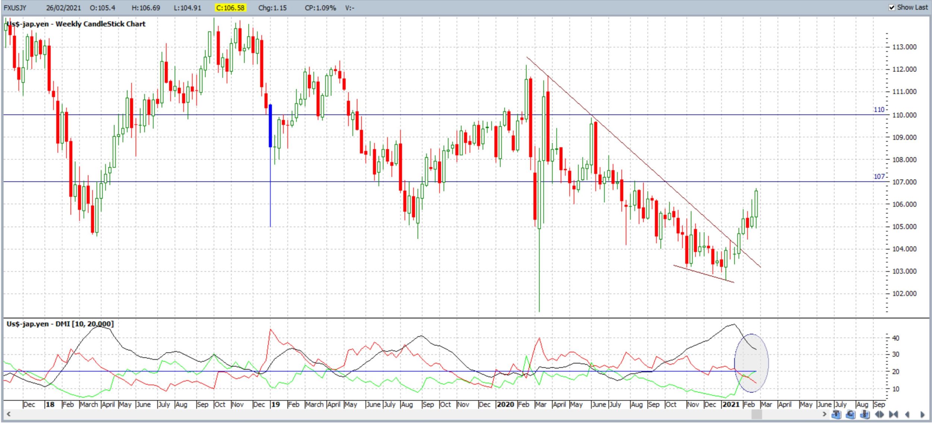This screenshot has width=932, height=423.
Task: Shift chart right with the triangle arrow
Action: point(923,414)
